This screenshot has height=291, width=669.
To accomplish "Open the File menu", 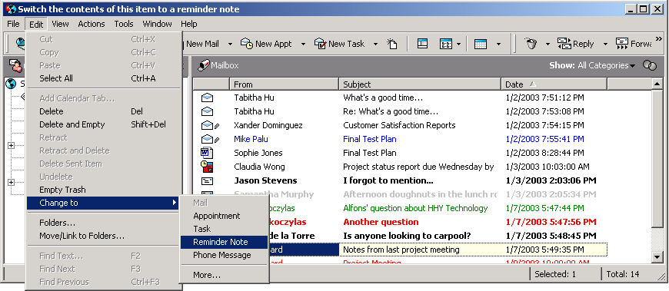I will 13,24.
